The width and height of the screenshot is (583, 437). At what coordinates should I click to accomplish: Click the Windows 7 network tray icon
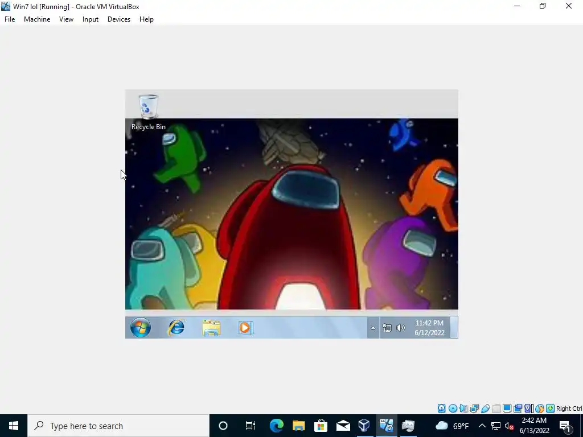pos(387,328)
